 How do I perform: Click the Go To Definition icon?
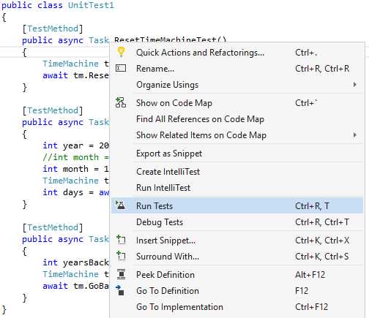(120, 290)
